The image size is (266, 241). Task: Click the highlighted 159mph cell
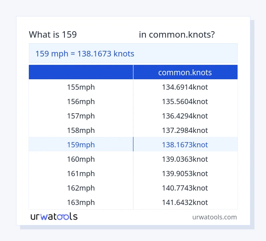81,145
